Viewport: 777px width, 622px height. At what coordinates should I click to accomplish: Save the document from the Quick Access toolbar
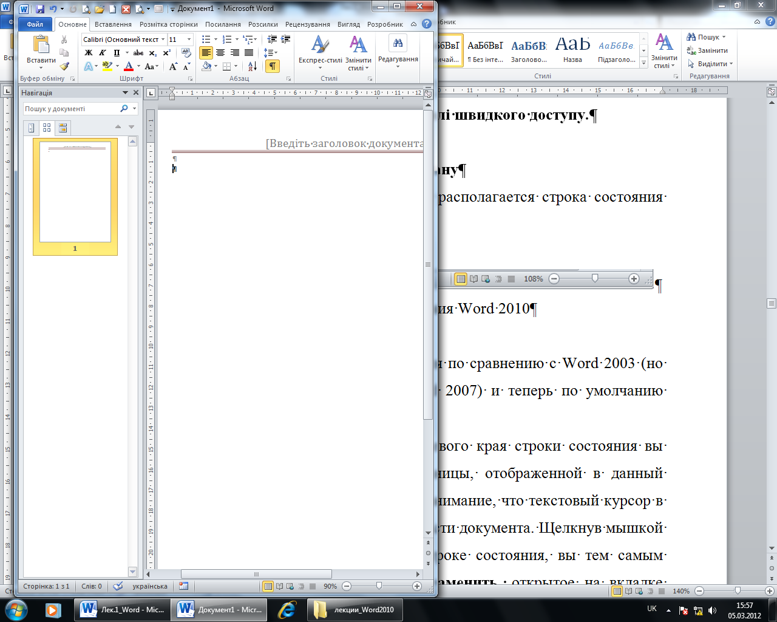[40, 9]
